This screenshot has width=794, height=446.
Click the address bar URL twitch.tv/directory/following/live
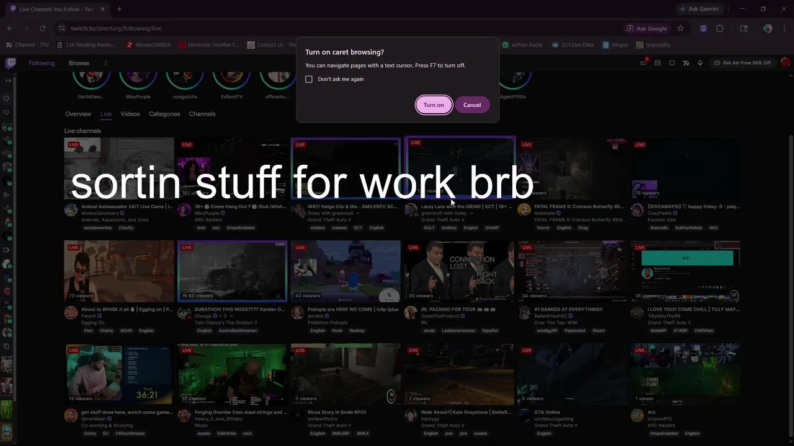coord(116,28)
